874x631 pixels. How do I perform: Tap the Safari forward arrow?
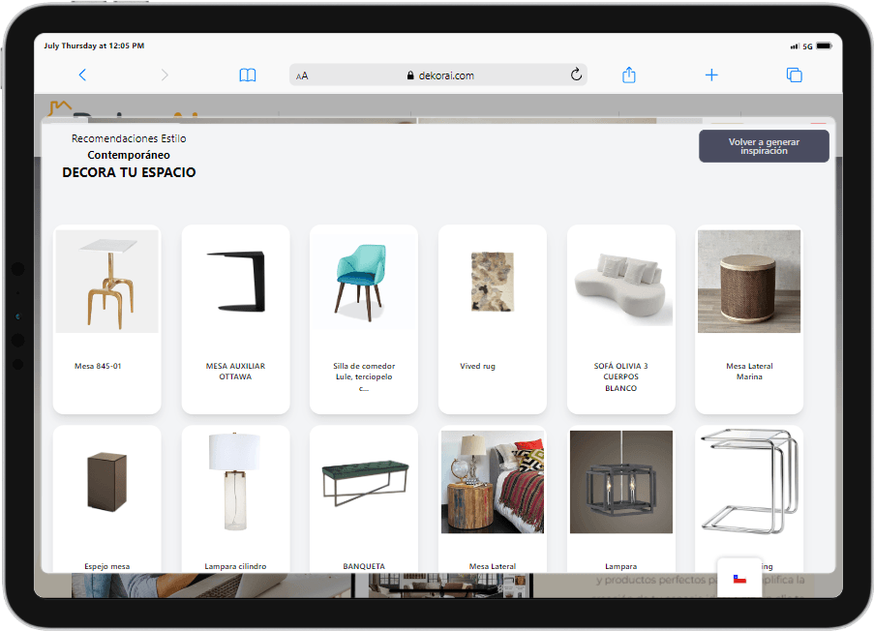click(165, 75)
